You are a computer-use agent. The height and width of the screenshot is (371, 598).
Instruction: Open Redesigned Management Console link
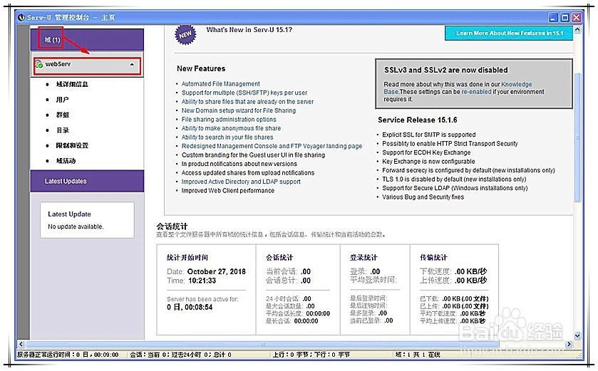tap(272, 146)
